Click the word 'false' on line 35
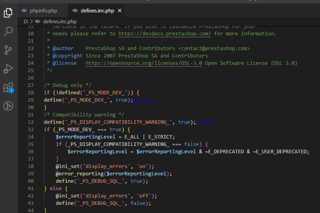The height and width of the screenshot is (213, 320). tap(191, 144)
